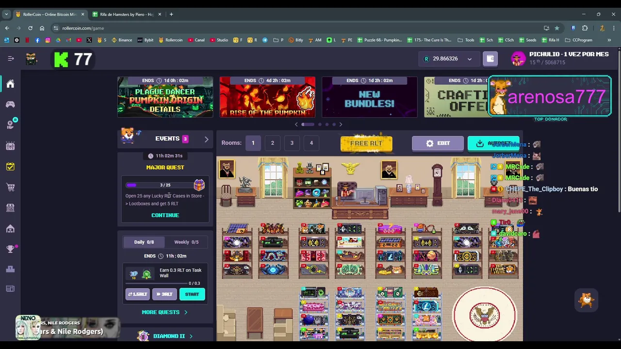Open the Telegram bookmark icon
This screenshot has height=349, width=621.
[x=265, y=40]
